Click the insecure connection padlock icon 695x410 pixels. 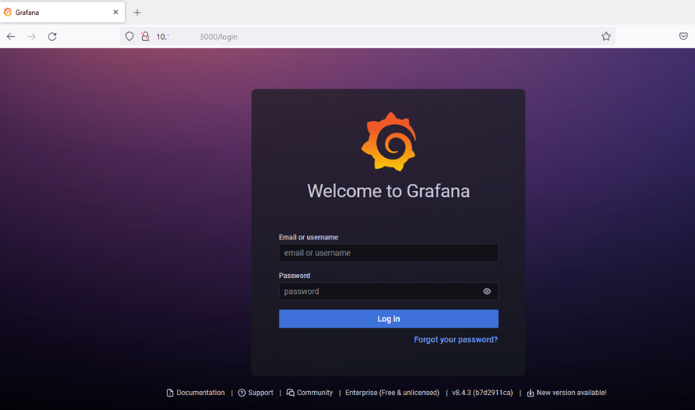(x=145, y=36)
